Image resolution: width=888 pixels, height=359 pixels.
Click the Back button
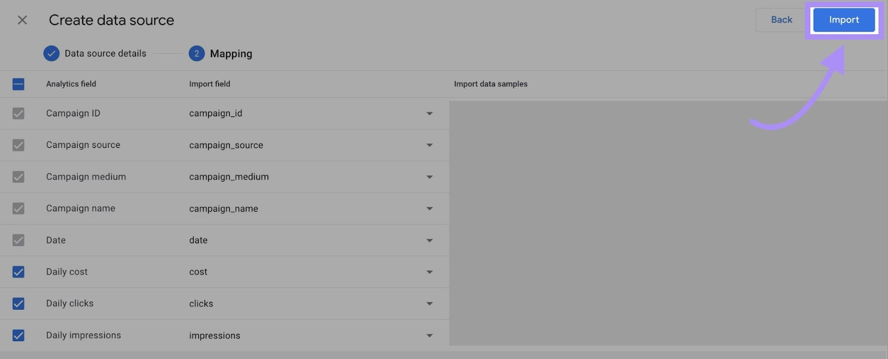point(781,19)
